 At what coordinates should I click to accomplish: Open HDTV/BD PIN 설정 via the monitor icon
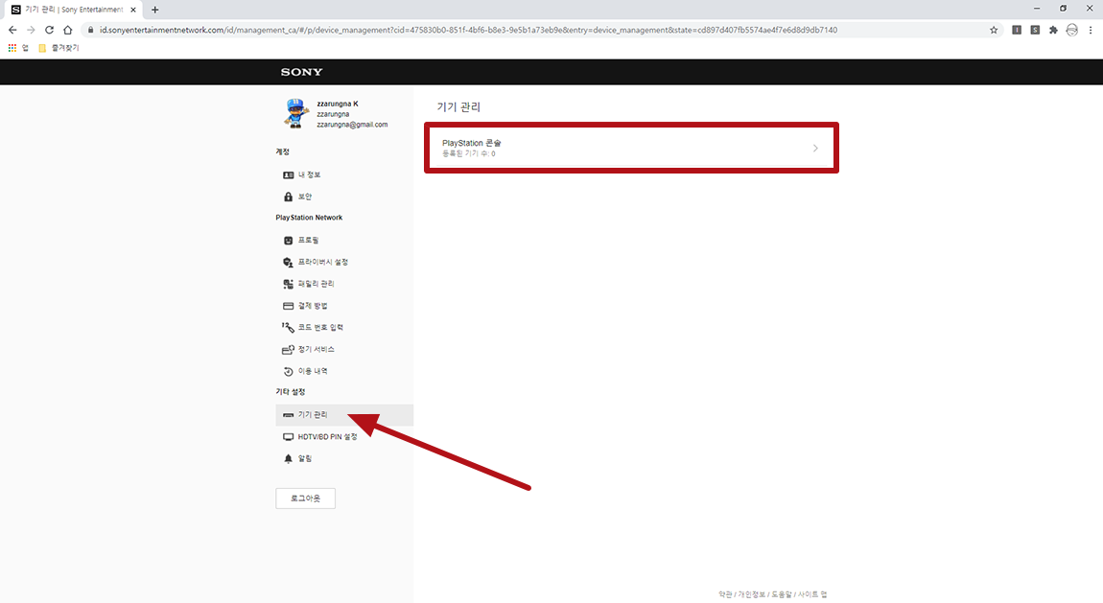[288, 437]
